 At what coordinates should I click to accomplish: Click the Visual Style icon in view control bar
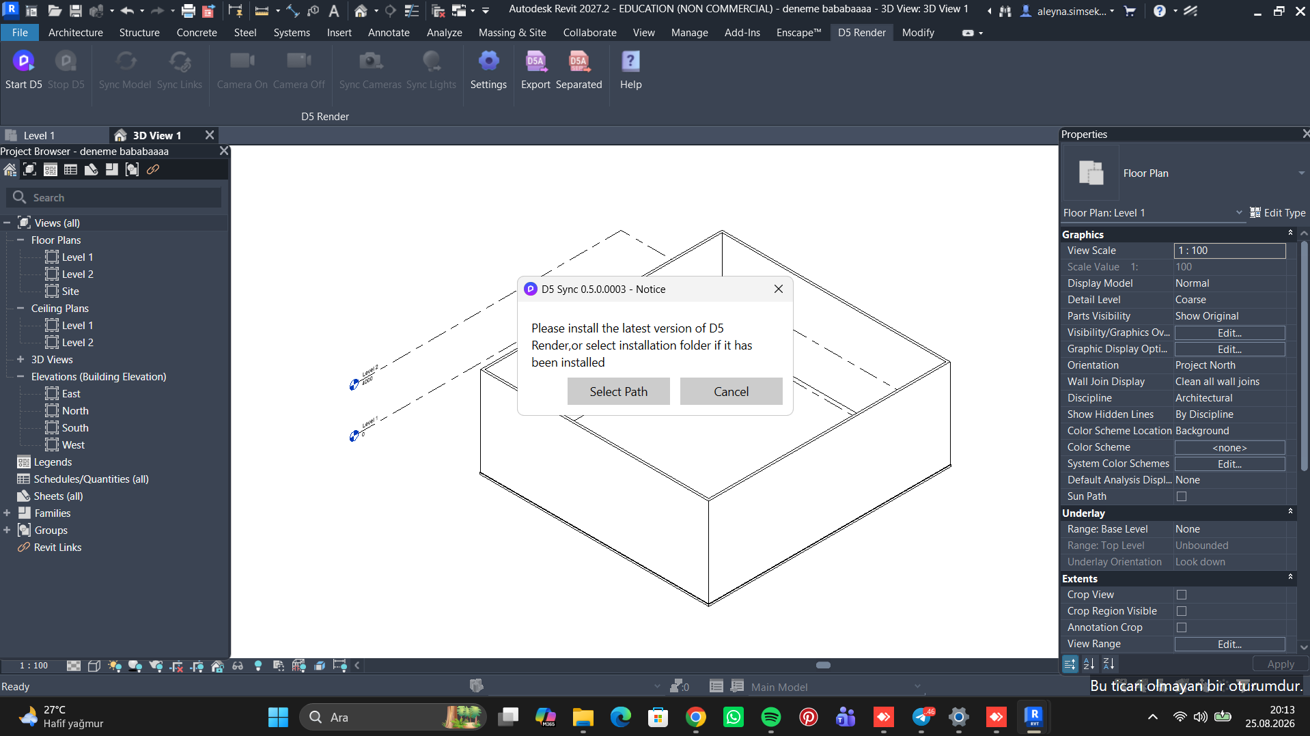tap(94, 666)
